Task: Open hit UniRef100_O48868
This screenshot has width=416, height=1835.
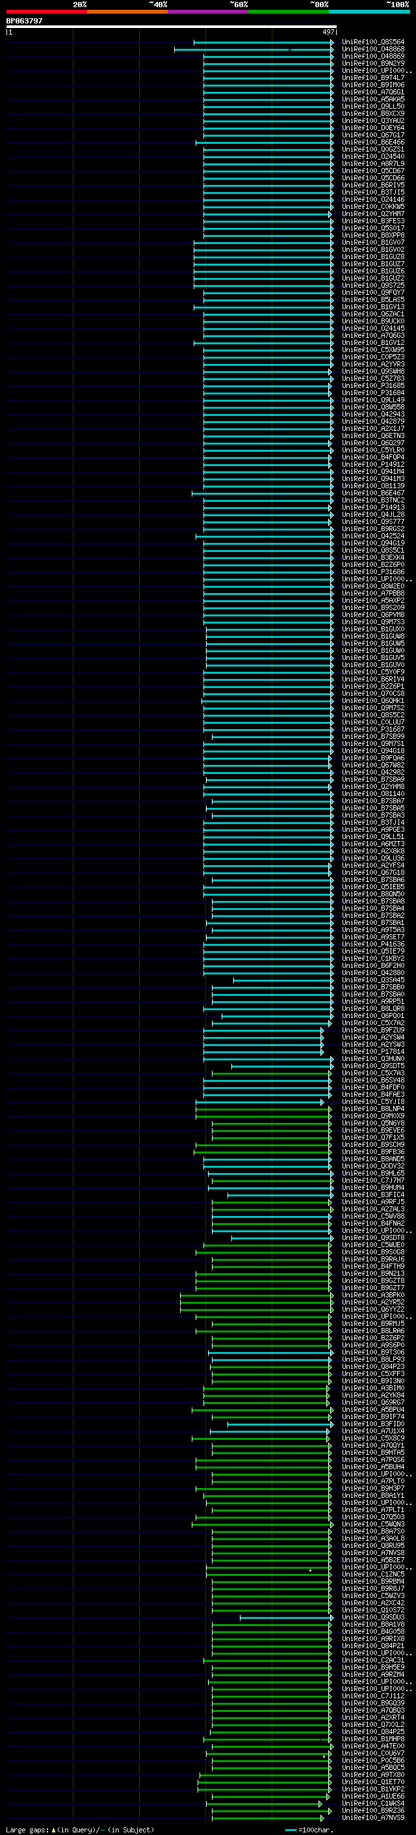Action: point(373,49)
